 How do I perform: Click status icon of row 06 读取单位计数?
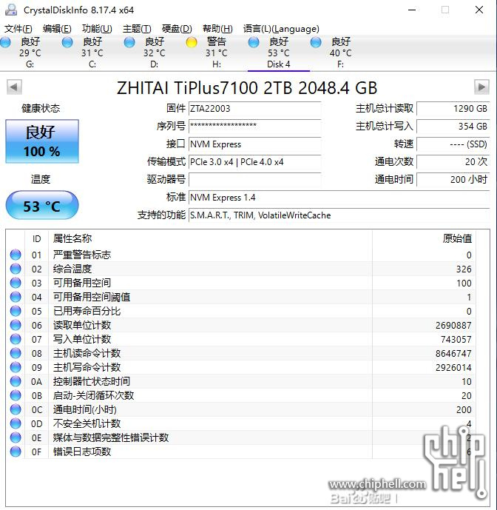tap(16, 325)
